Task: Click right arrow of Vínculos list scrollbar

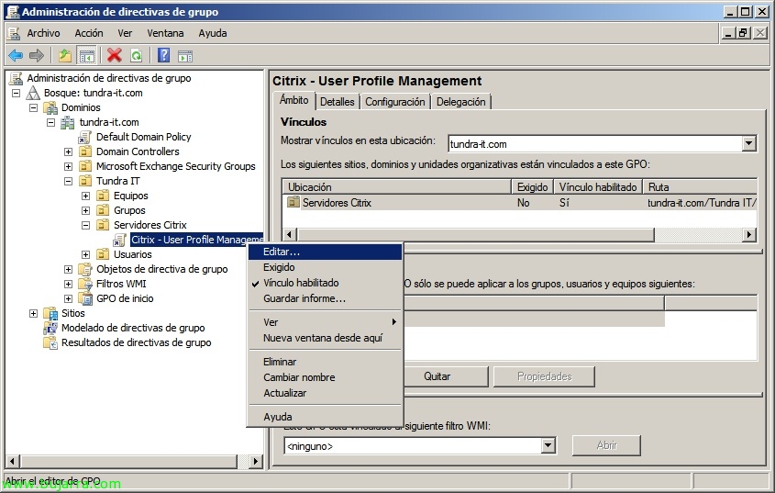Action: pos(749,235)
